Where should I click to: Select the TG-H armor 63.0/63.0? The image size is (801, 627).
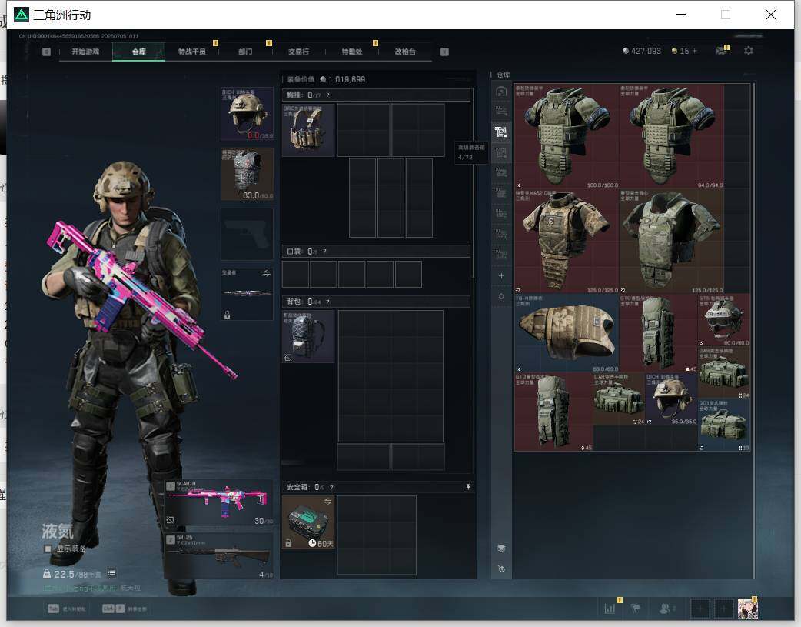tap(566, 333)
